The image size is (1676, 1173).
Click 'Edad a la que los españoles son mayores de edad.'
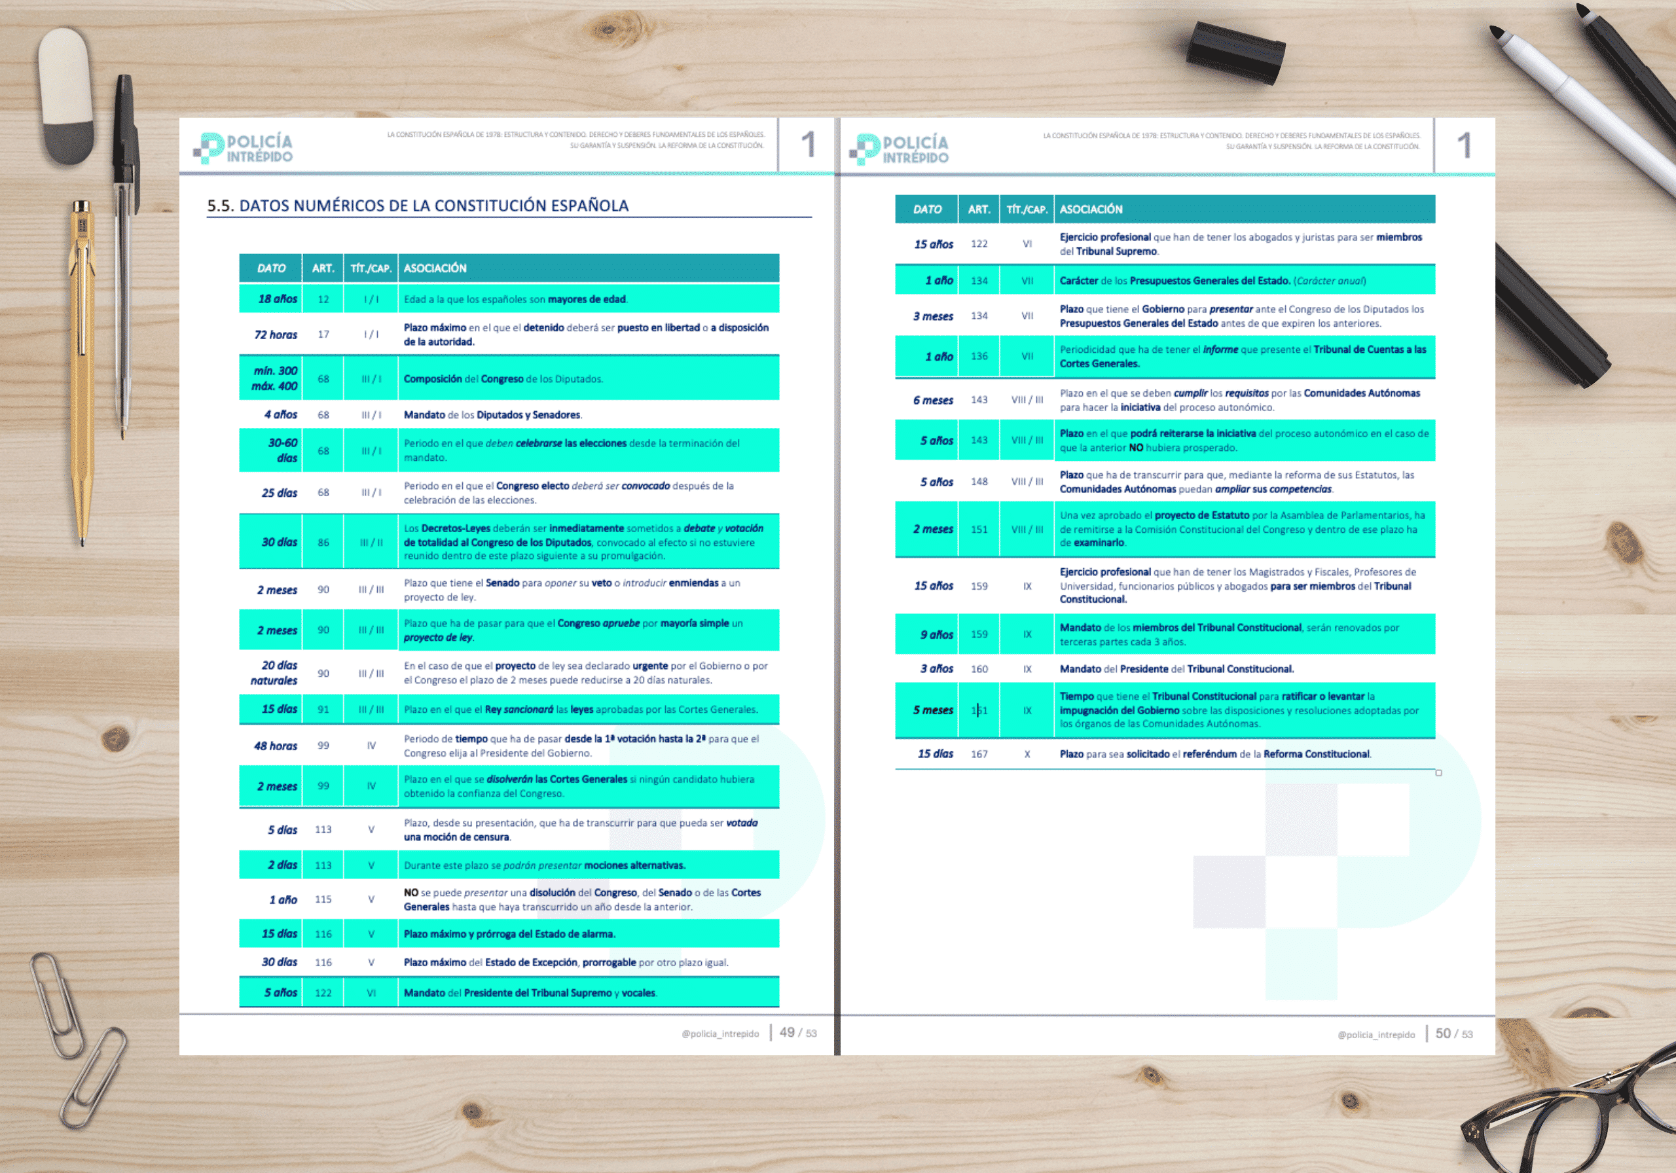point(515,299)
